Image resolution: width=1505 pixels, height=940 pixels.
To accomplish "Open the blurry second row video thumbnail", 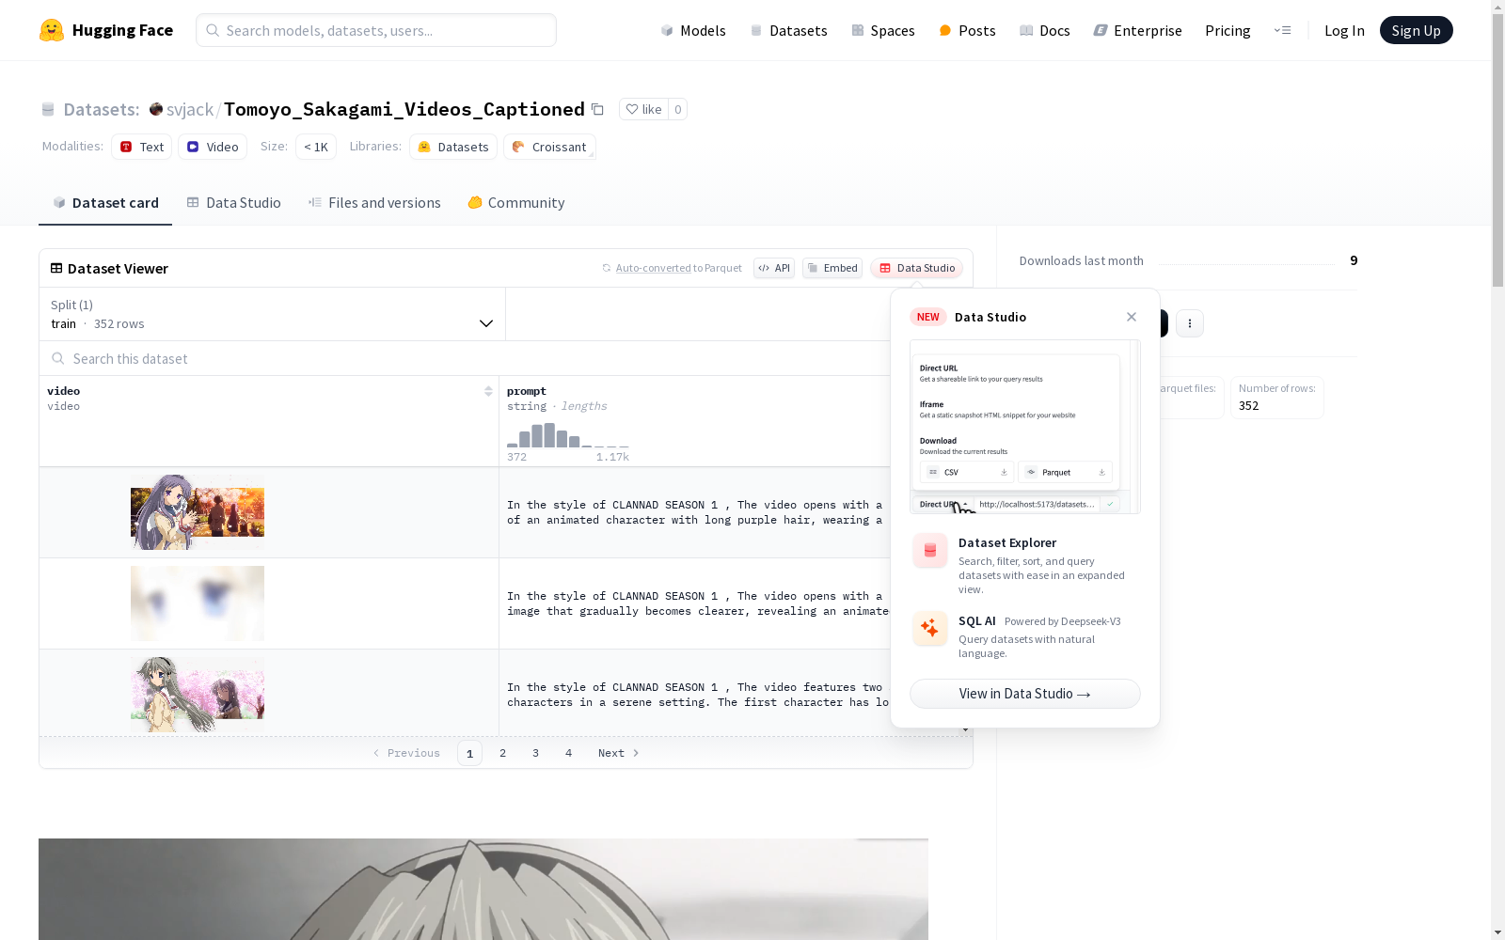I will point(198,603).
